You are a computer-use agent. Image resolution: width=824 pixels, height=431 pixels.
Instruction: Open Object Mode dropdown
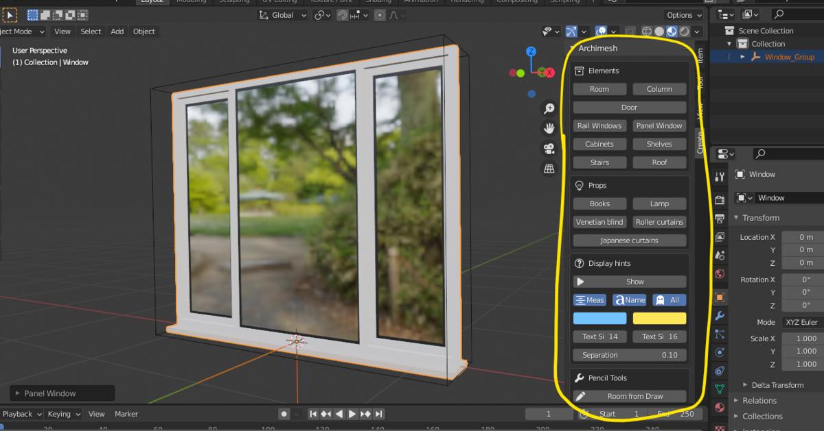point(23,32)
